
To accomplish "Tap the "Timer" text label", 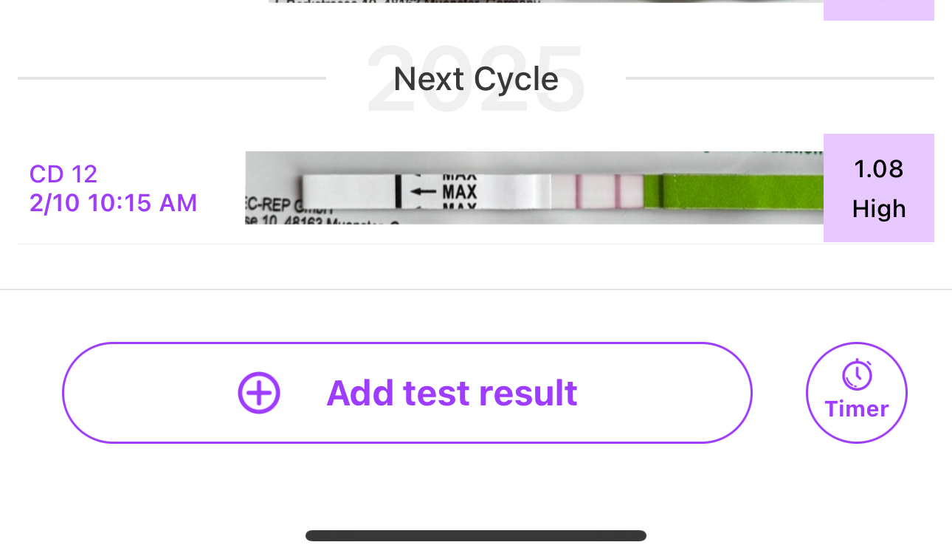I will point(857,409).
